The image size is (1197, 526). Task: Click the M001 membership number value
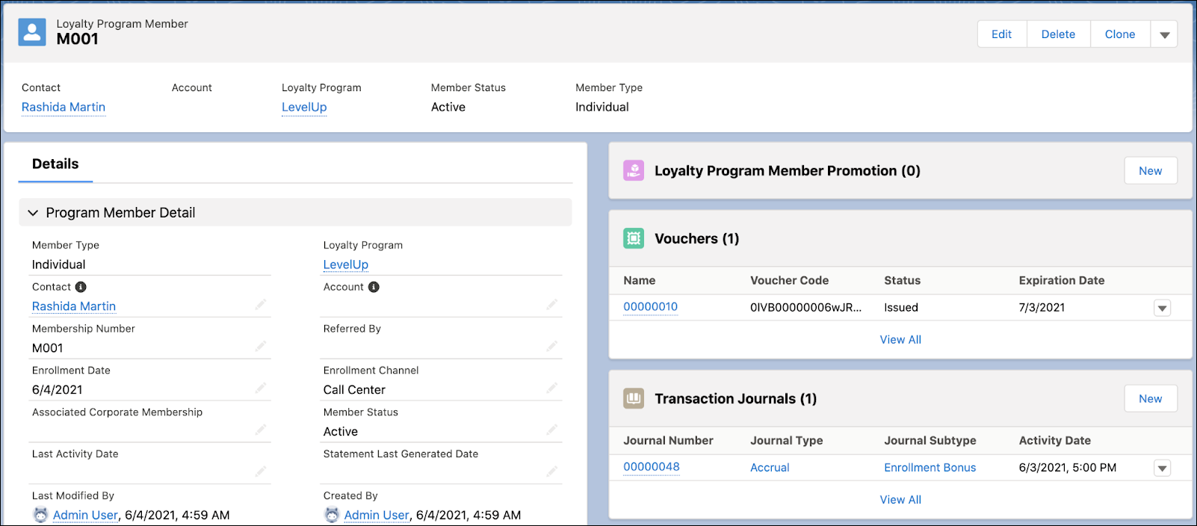pyautogui.click(x=47, y=348)
